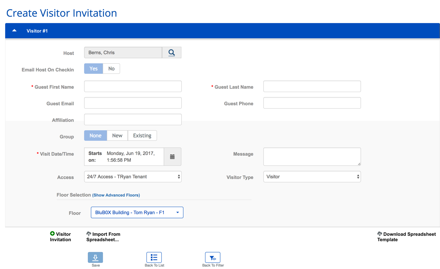Image resolution: width=440 pixels, height=269 pixels.
Task: Click the Import From Spreadsheet upload icon
Action: [88, 233]
